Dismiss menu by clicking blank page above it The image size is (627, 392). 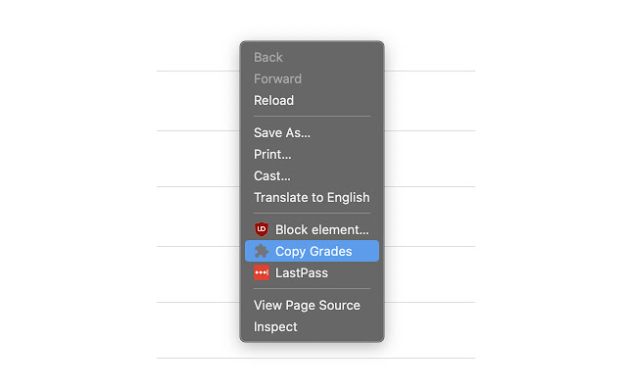(x=312, y=20)
